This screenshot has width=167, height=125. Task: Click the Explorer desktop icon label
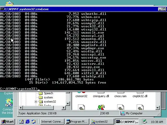tap(9, 93)
